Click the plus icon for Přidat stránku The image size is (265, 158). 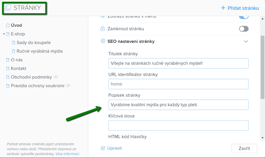223,8
